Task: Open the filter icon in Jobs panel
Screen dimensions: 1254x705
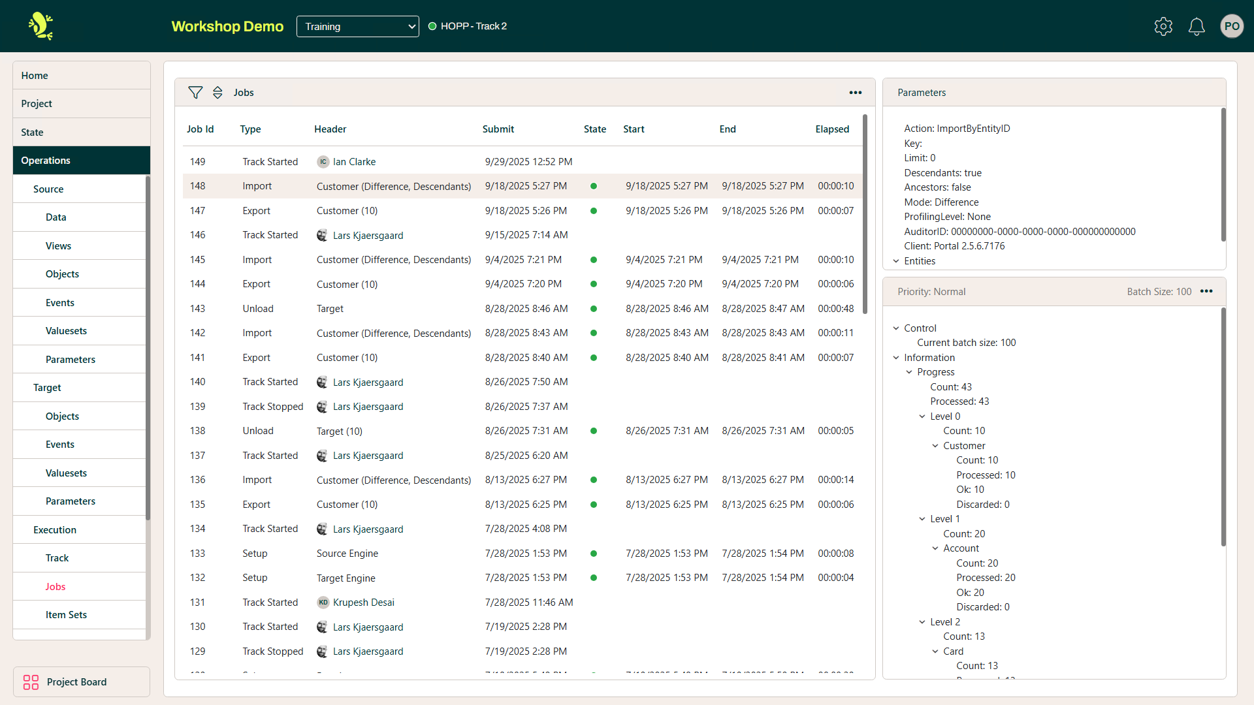Action: [195, 93]
